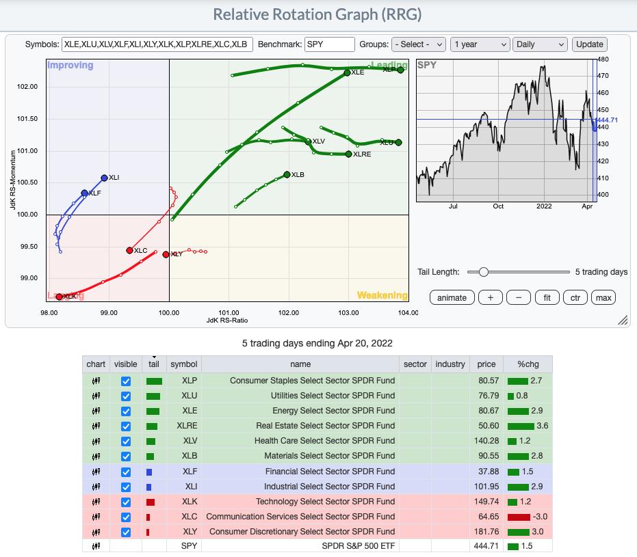Viewport: 637px width, 557px height.
Task: Click the fit button
Action: pyautogui.click(x=547, y=298)
